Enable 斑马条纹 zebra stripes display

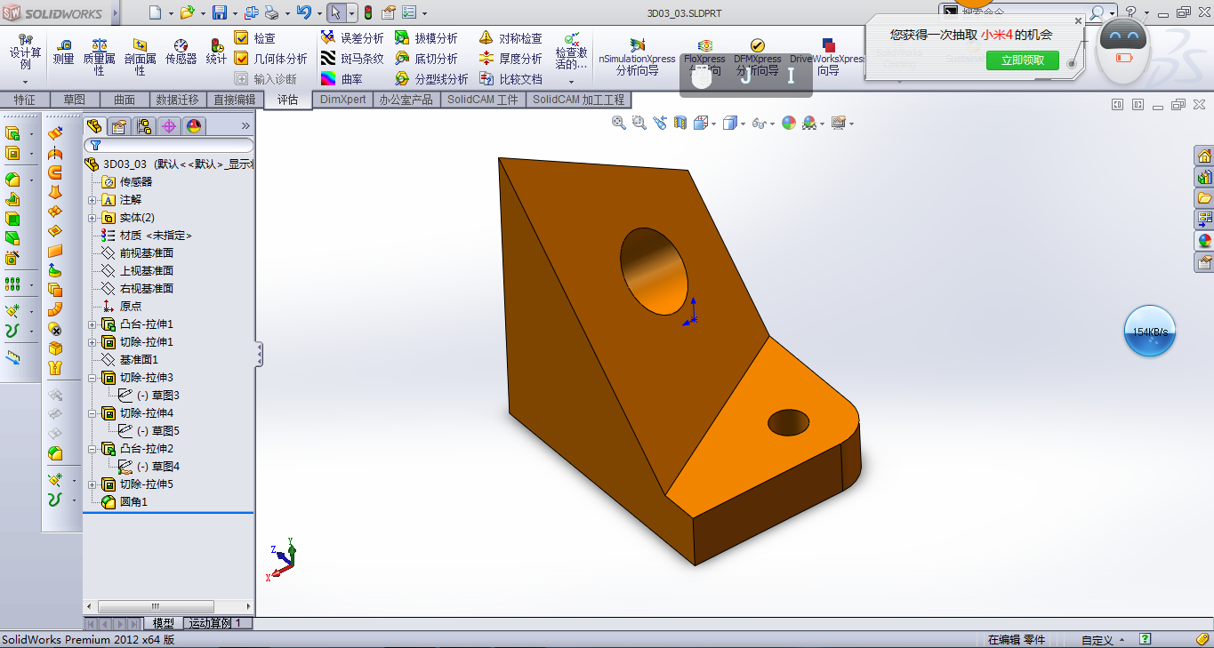pyautogui.click(x=352, y=59)
